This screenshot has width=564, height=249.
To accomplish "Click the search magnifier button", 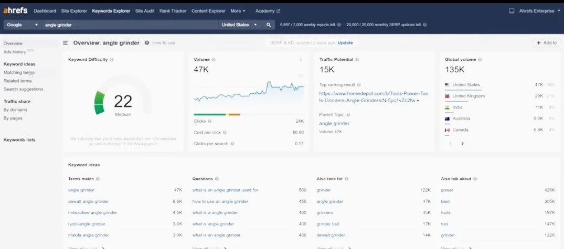I will coord(268,25).
